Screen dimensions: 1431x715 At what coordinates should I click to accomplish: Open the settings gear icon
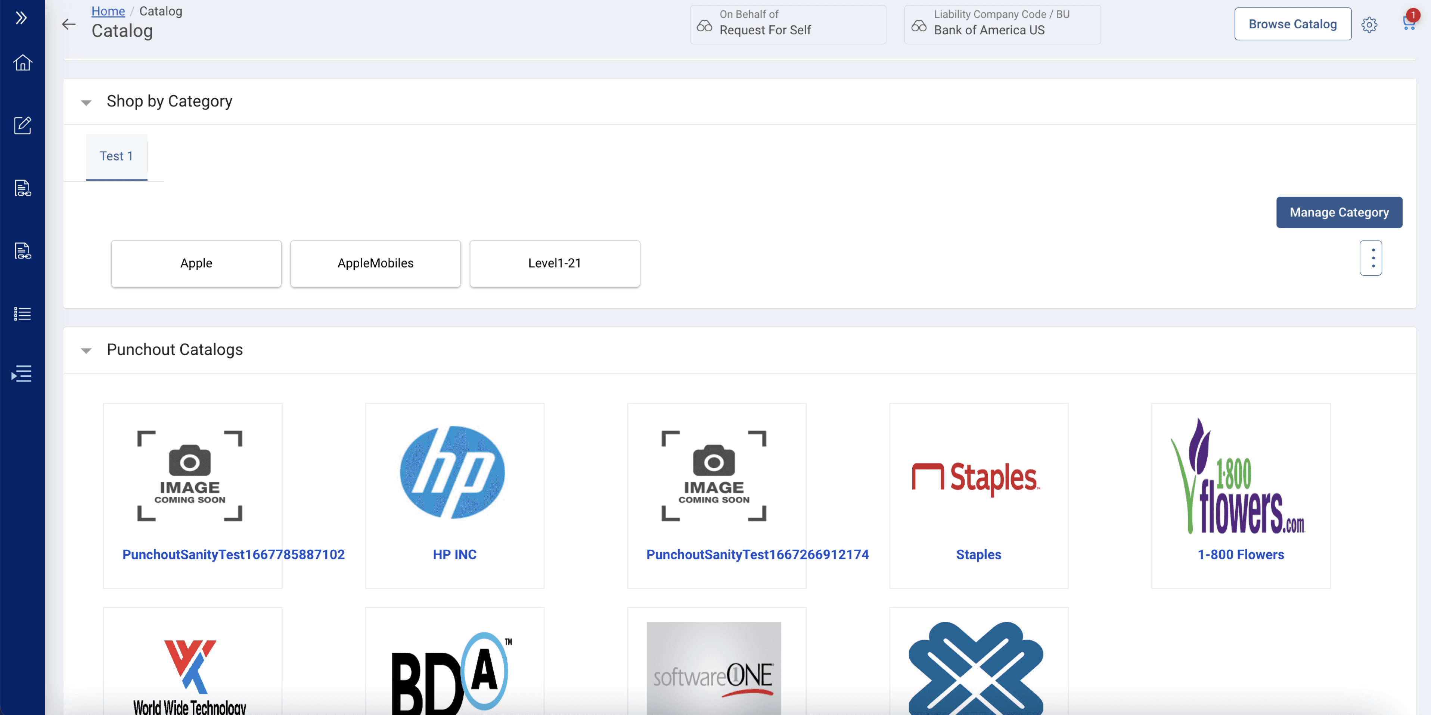[x=1369, y=24]
